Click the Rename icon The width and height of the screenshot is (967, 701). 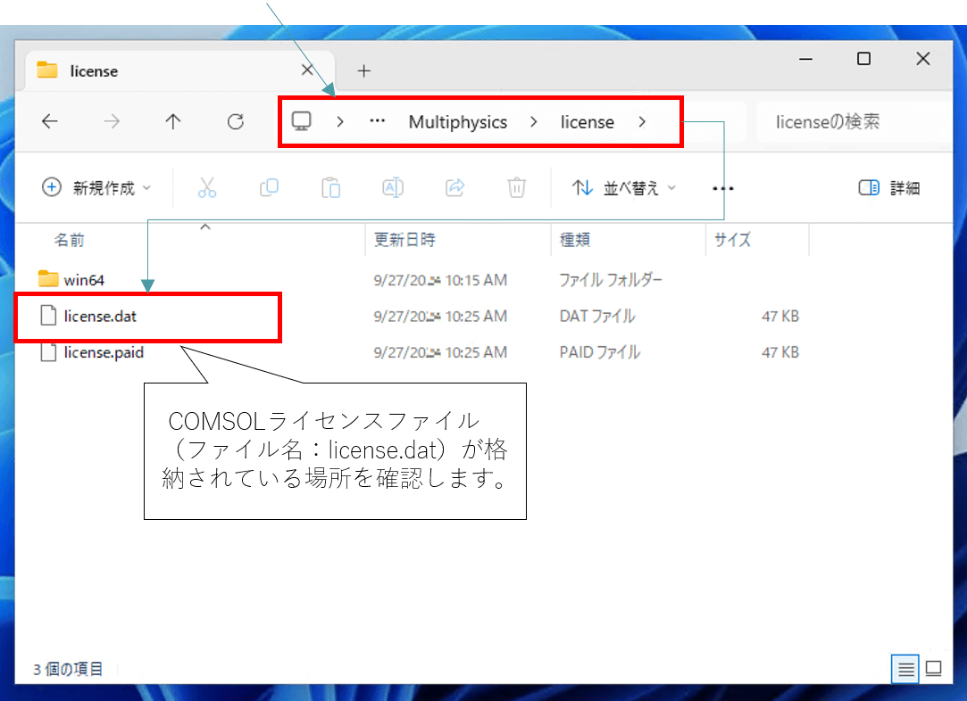point(393,187)
